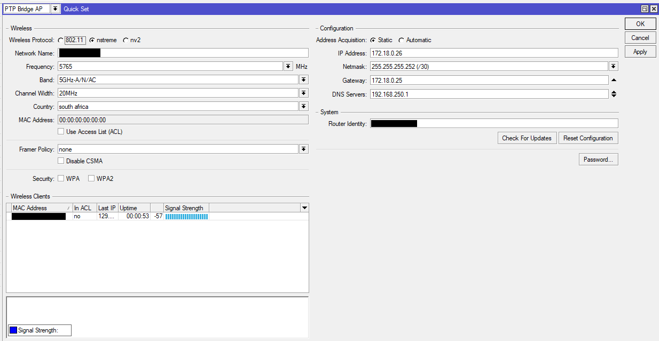
Task: Select Static address acquisition
Action: [373, 40]
